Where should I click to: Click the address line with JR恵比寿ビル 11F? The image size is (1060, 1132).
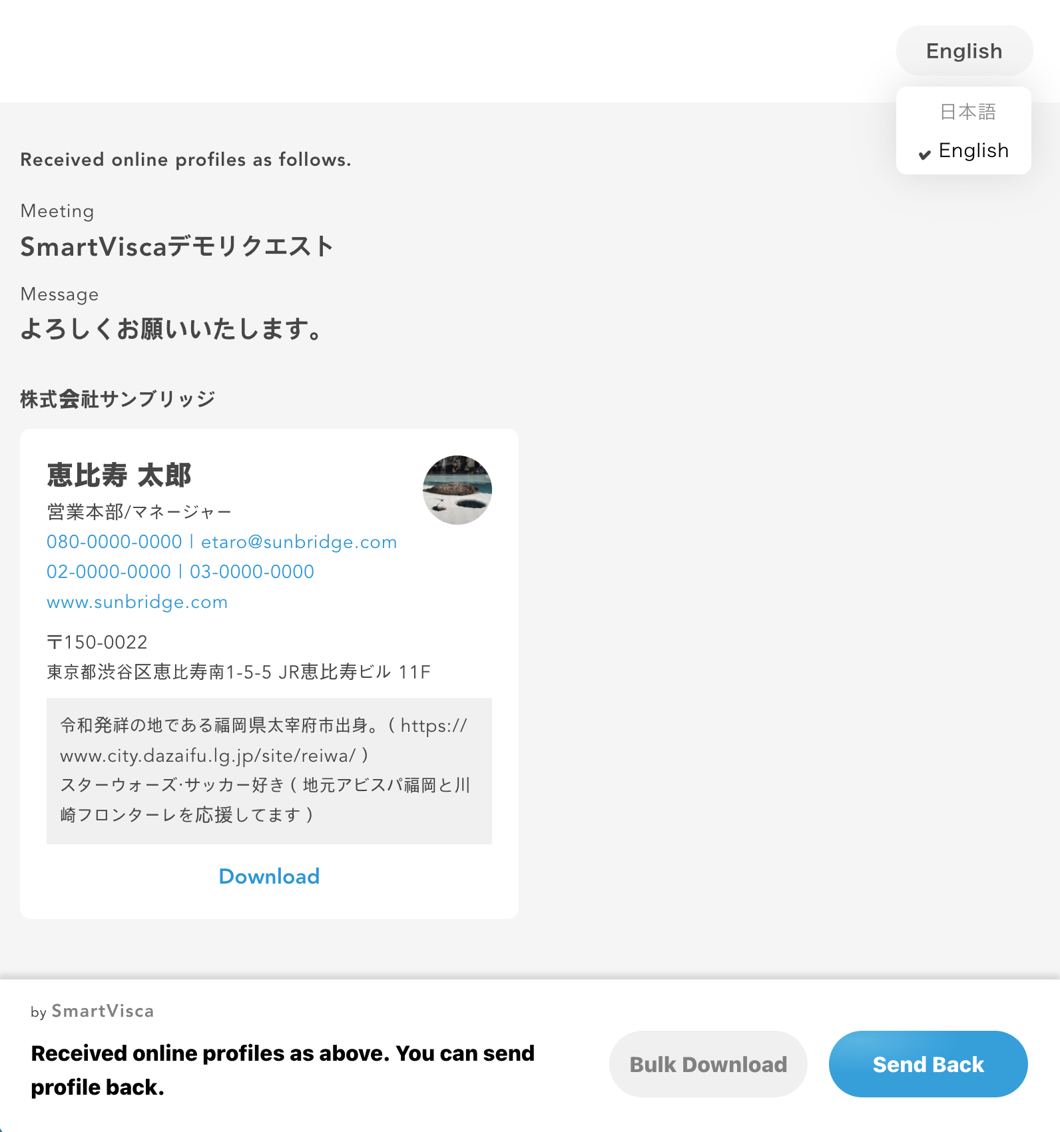[238, 672]
